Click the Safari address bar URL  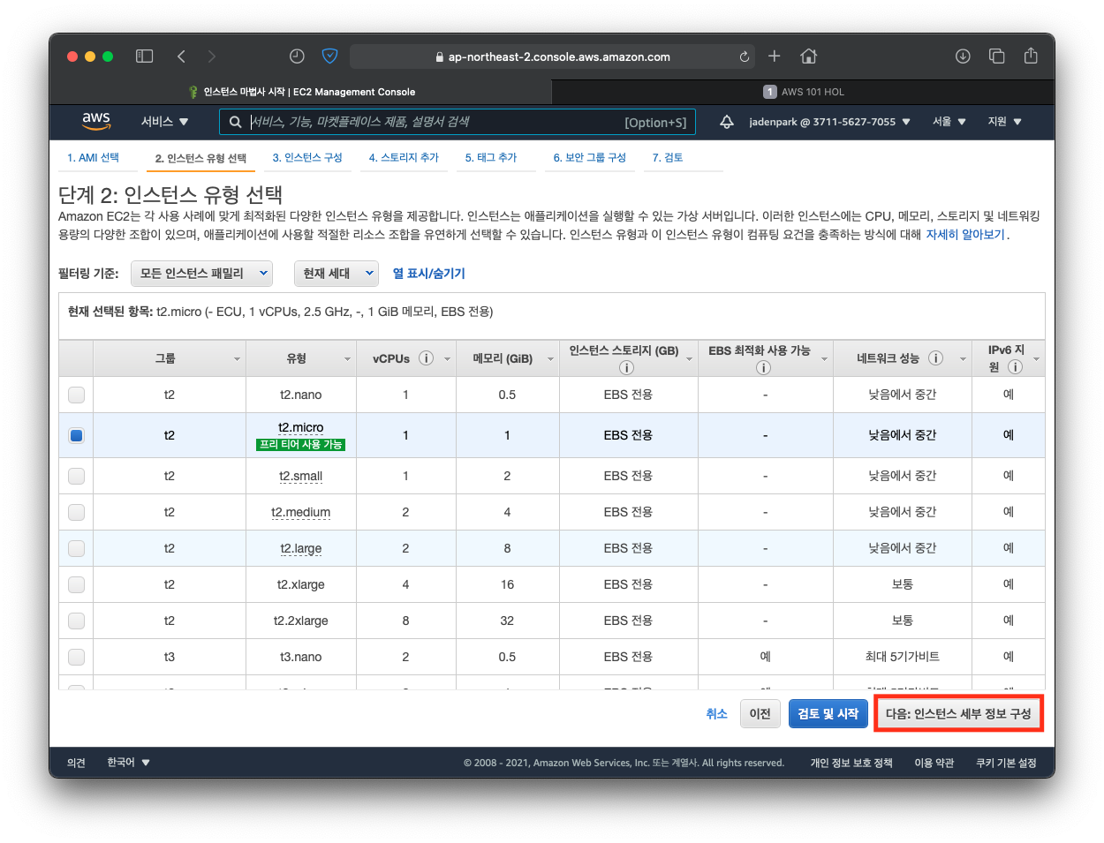pos(559,56)
